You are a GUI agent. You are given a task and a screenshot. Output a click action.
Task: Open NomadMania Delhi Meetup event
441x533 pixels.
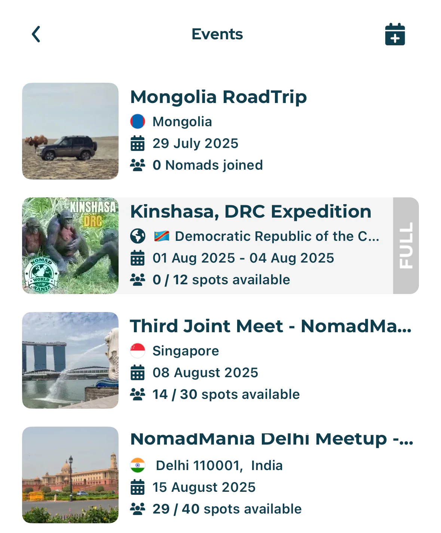pos(272,439)
